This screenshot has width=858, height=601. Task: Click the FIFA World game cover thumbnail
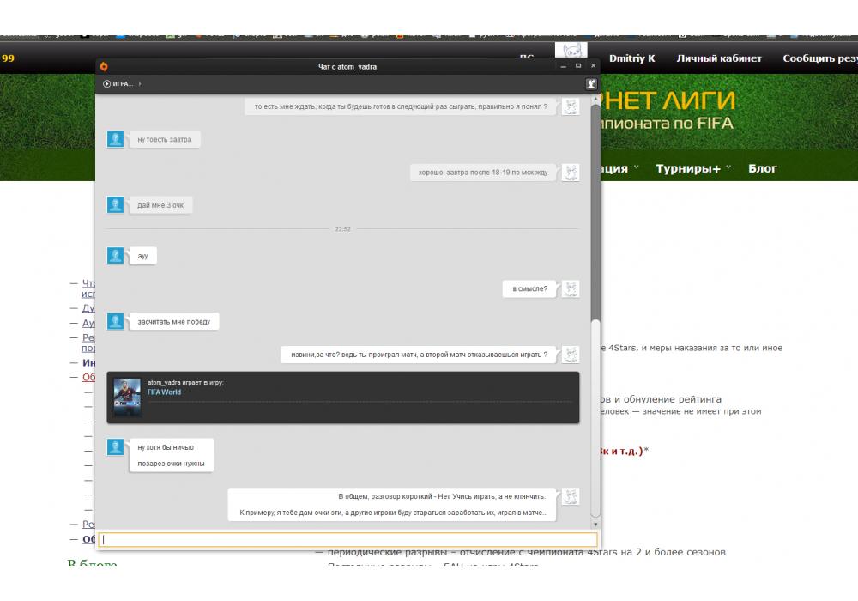pos(127,398)
